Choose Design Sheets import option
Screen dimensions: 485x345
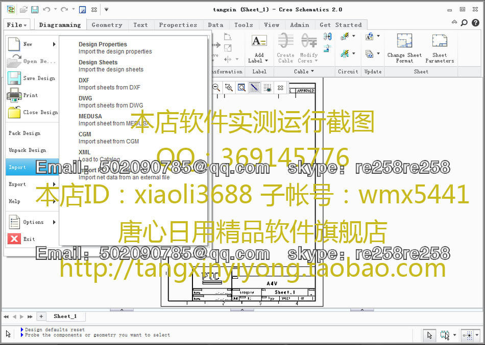111,66
